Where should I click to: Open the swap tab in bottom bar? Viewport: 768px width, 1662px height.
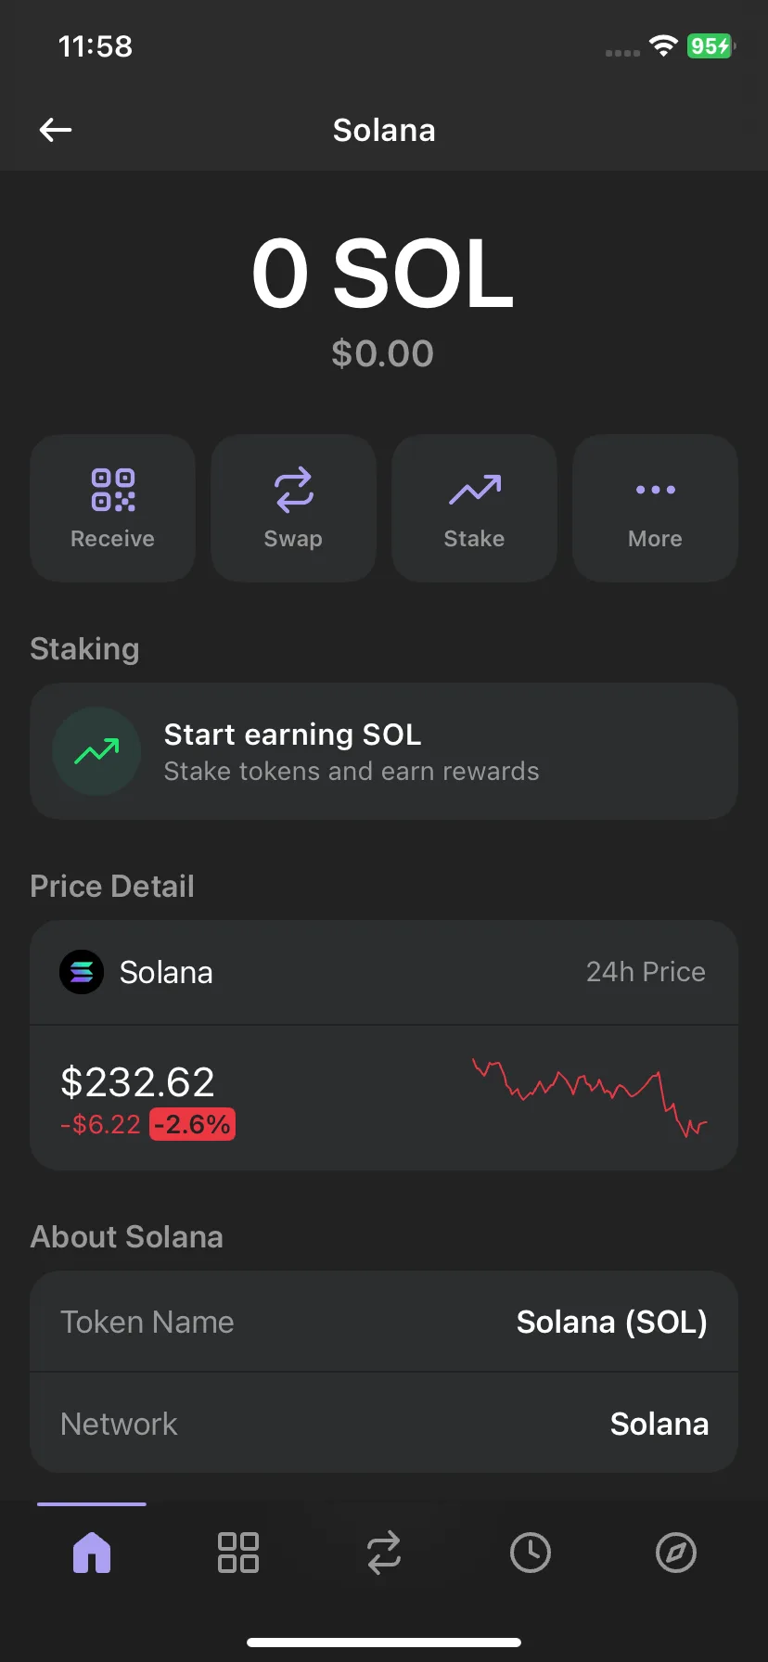[x=383, y=1553]
